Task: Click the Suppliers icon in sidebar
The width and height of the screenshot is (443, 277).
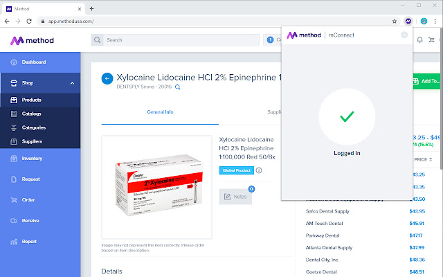Action: (x=14, y=141)
